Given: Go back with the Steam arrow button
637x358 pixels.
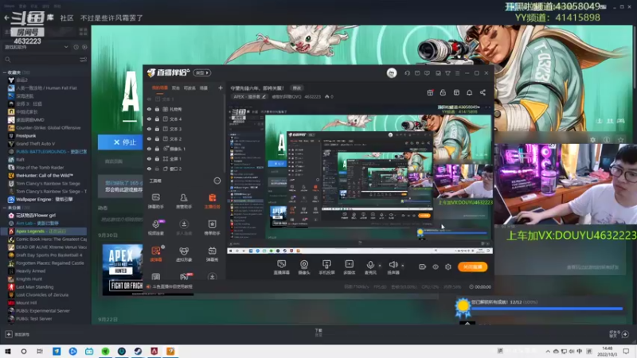Looking at the screenshot, I should point(6,18).
